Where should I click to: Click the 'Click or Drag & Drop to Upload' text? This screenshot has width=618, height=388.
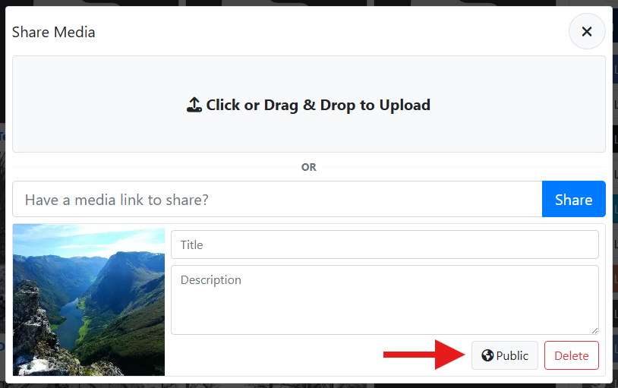(x=317, y=105)
